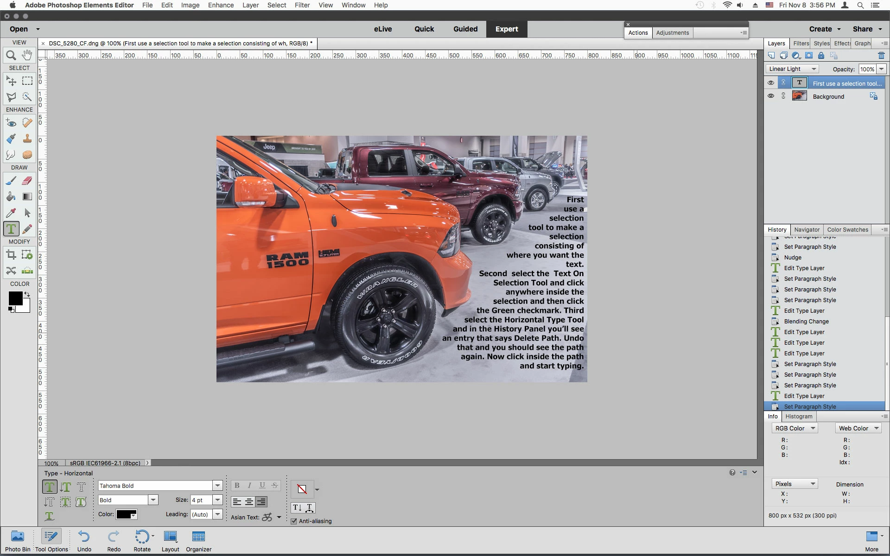This screenshot has height=556, width=890.
Task: Select the Rectangular Marquee tool
Action: pos(27,81)
